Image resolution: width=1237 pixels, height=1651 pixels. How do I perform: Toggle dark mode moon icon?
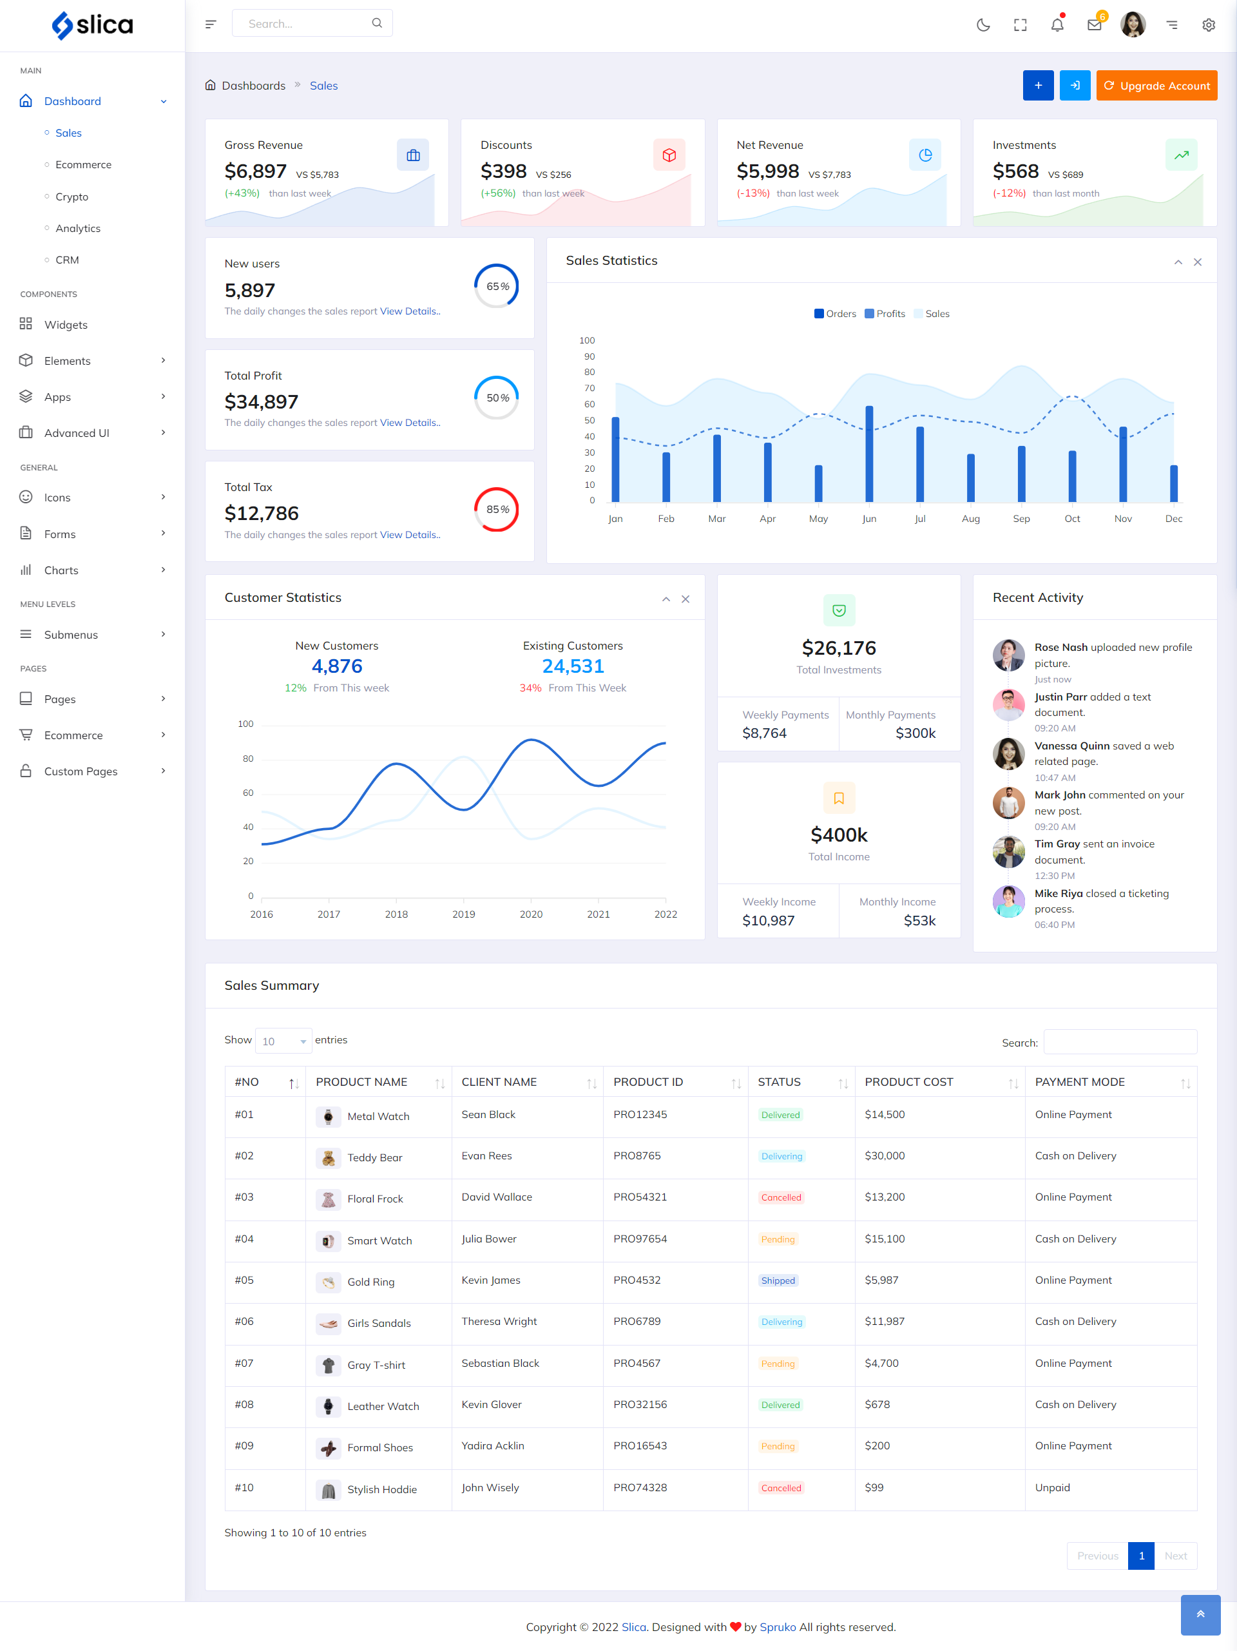click(x=983, y=24)
